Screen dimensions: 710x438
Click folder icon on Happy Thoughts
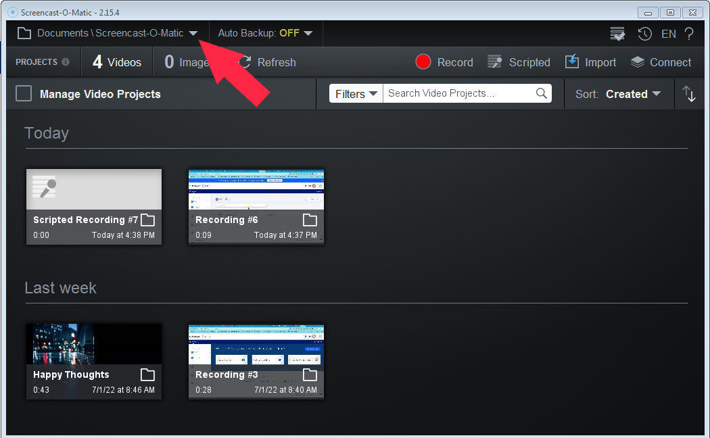tap(147, 374)
